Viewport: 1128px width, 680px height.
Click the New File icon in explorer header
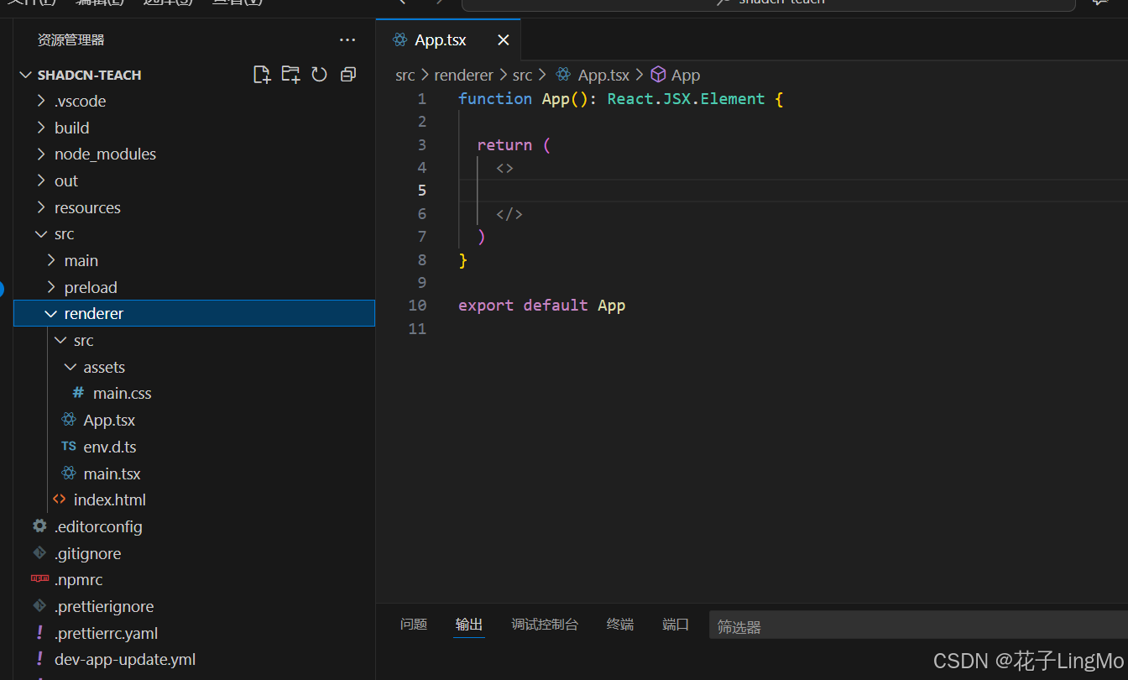[x=262, y=75]
